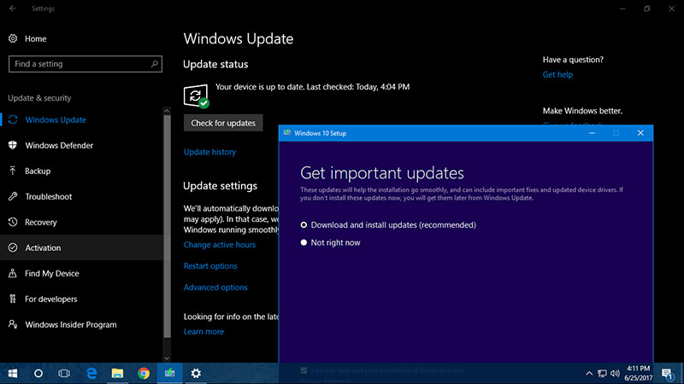Viewport: 684px width, 384px height.
Task: Click the Home gear icon
Action: [13, 38]
